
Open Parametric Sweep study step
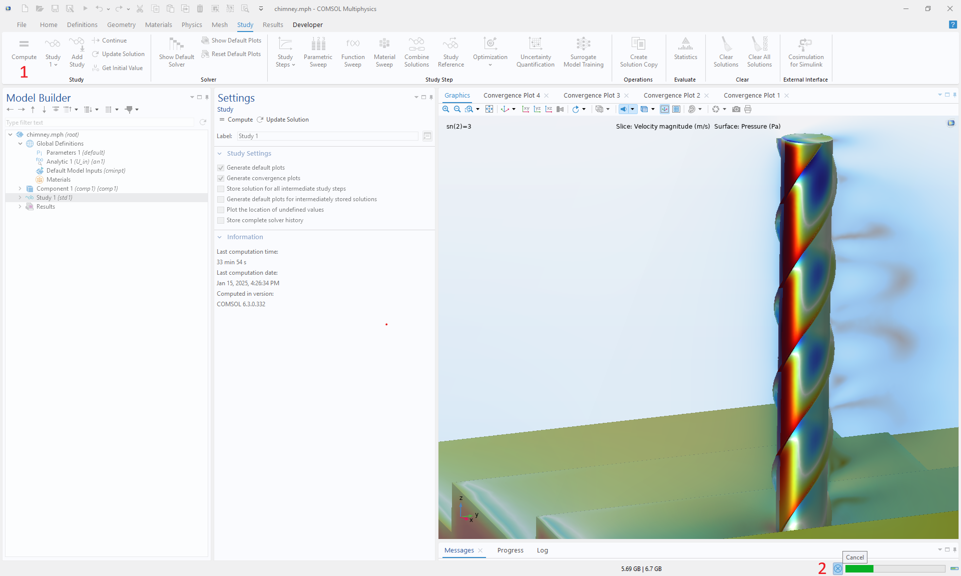[x=318, y=51]
